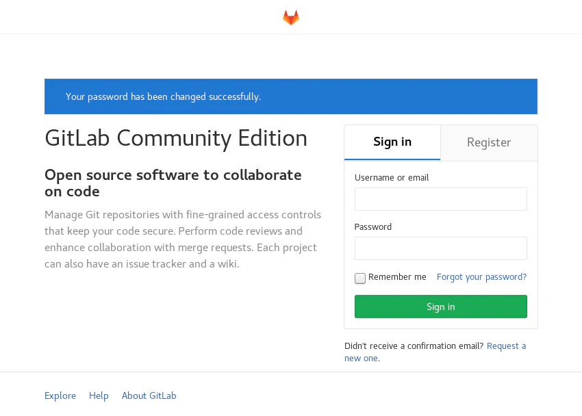Click the Username or email label
This screenshot has width=582, height=416.
pos(392,178)
